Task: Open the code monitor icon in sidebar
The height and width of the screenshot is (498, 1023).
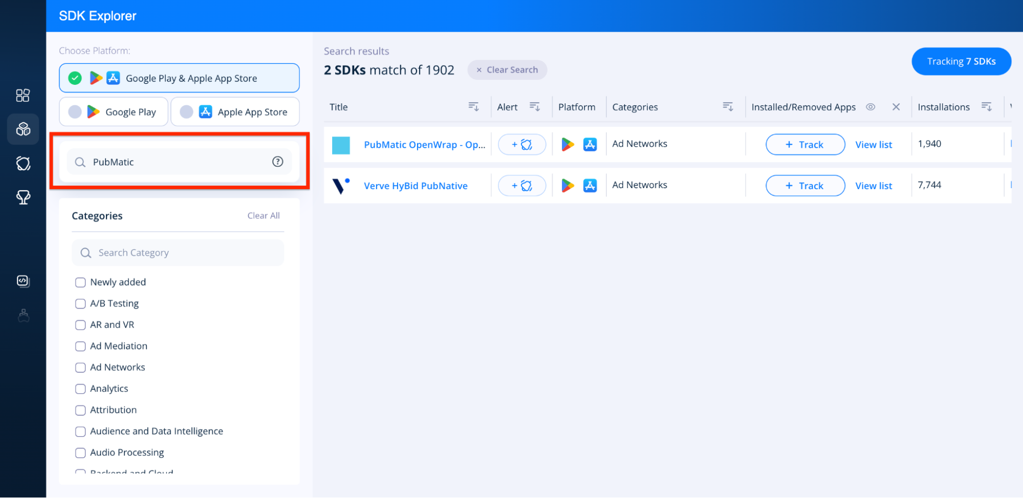Action: pyautogui.click(x=23, y=281)
